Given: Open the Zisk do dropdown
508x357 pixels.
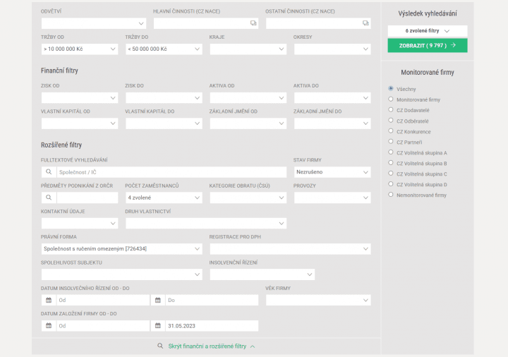Looking at the screenshot, I should 164,98.
